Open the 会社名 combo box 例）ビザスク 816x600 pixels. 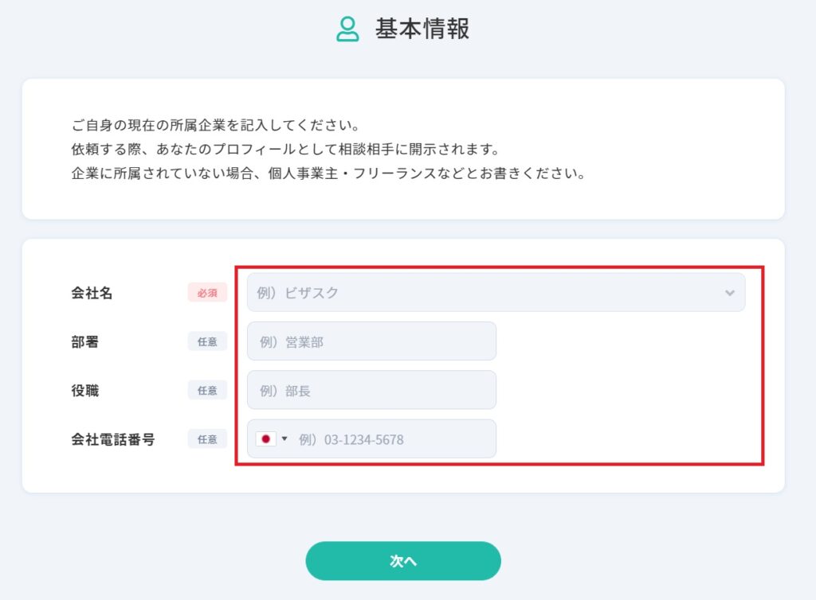tap(496, 293)
